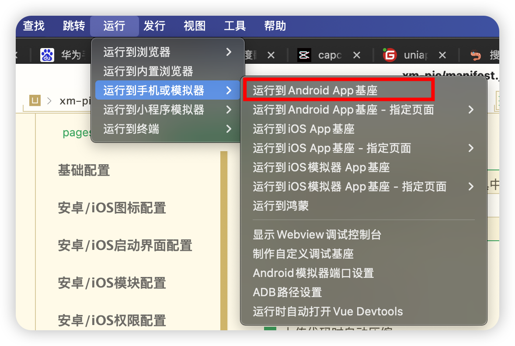Switch to the capc tab
This screenshot has height=346, width=515.
click(x=330, y=55)
